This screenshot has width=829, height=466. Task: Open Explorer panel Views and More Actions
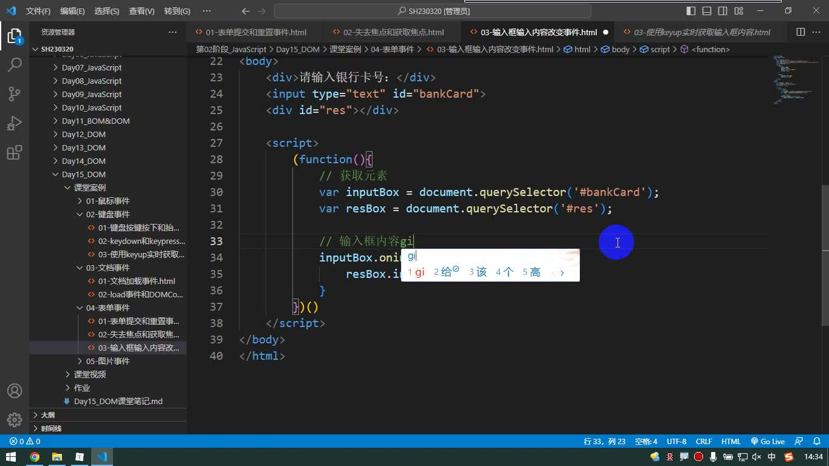[x=173, y=32]
